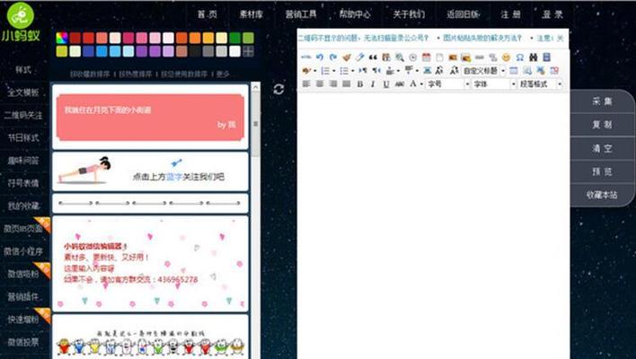The image size is (636, 359).
Task: Toggle strikethrough formatting
Action: pyautogui.click(x=400, y=83)
